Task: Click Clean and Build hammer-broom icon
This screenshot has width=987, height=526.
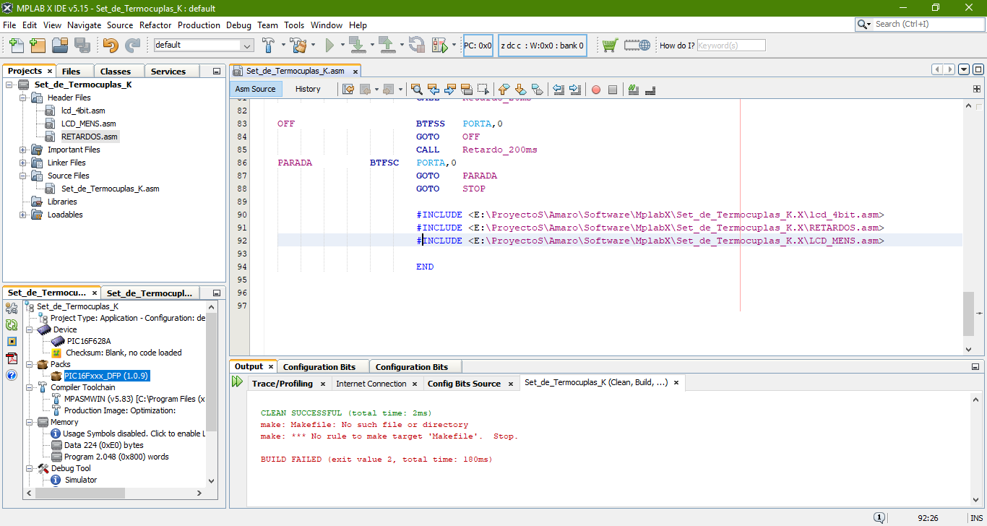Action: click(x=299, y=45)
